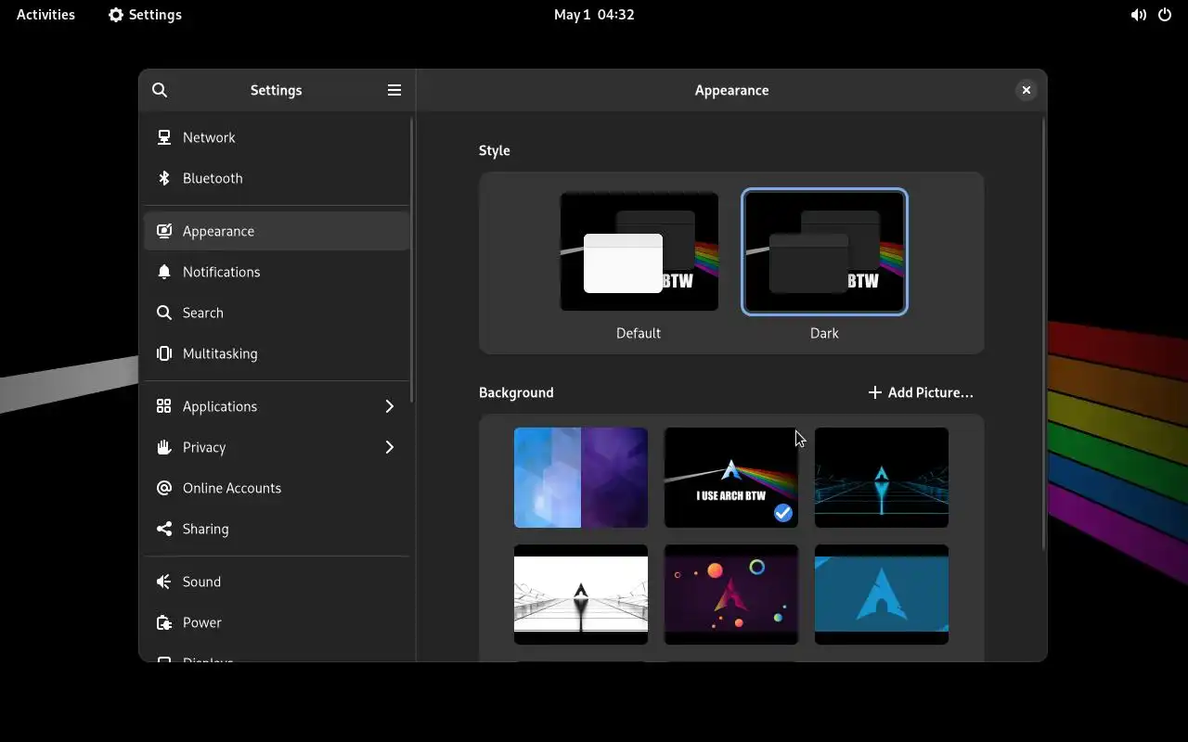Expand the Applications submenu chevron
1188x742 pixels.
click(x=390, y=406)
